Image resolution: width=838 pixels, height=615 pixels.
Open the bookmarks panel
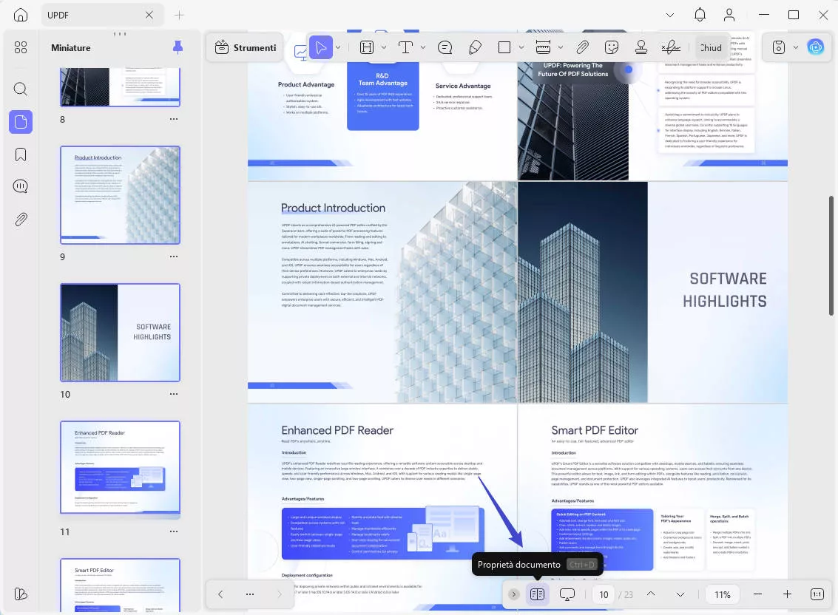click(20, 155)
